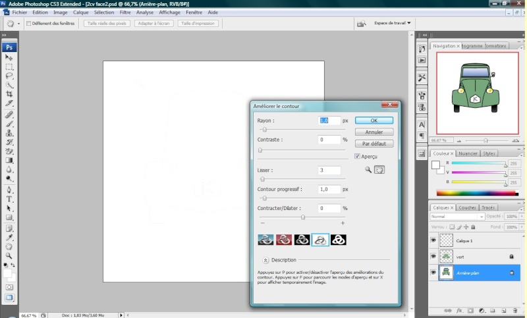
Task: Open the Filtre menu
Action: (x=125, y=13)
